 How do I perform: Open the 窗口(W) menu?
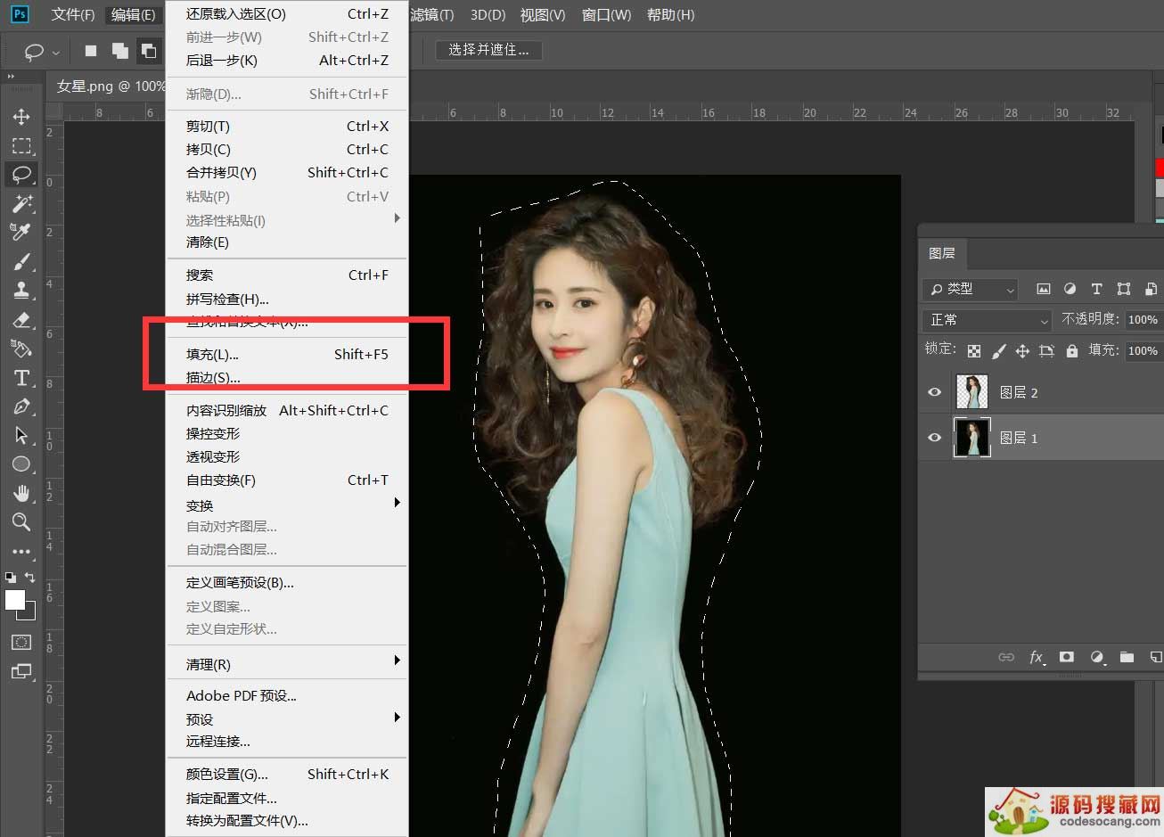coord(606,14)
